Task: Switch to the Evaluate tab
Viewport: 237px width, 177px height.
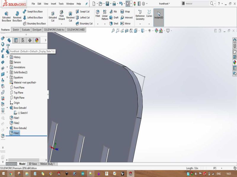Action: (26, 30)
